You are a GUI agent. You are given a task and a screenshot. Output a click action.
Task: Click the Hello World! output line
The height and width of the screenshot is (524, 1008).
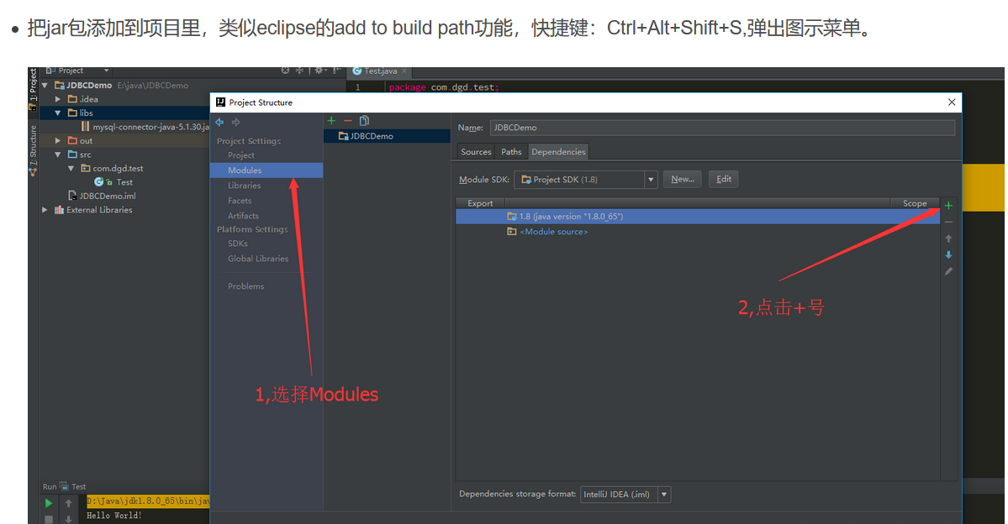[x=113, y=516]
